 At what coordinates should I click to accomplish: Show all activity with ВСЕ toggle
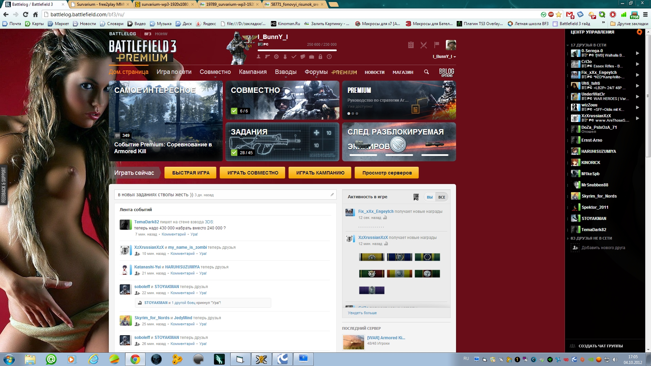(x=442, y=197)
